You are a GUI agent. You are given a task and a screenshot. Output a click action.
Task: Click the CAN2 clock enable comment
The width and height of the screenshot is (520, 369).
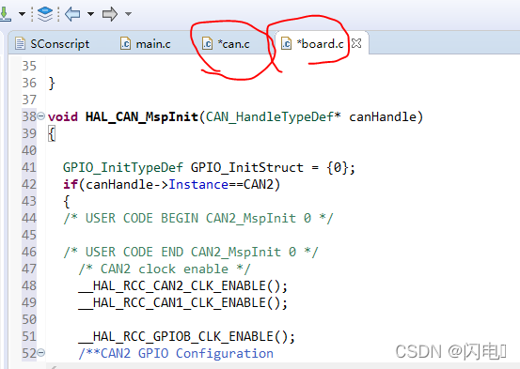click(165, 269)
